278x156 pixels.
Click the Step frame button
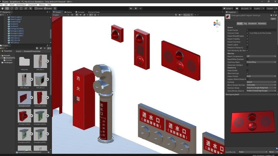(140, 8)
